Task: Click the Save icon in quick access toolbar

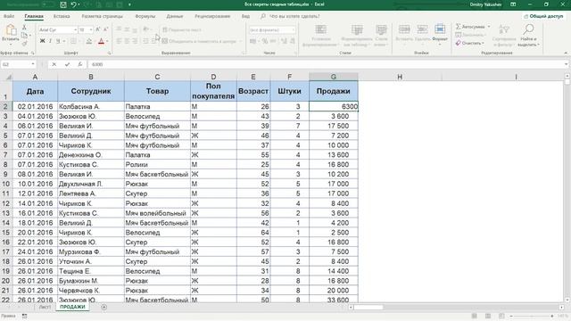Action: 62,4
